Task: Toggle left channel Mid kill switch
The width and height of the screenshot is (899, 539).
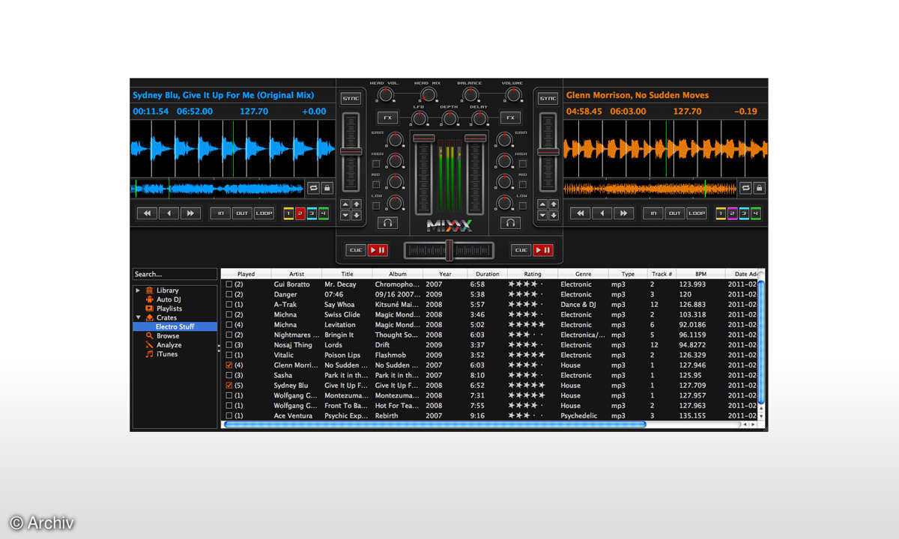Action: pyautogui.click(x=376, y=184)
